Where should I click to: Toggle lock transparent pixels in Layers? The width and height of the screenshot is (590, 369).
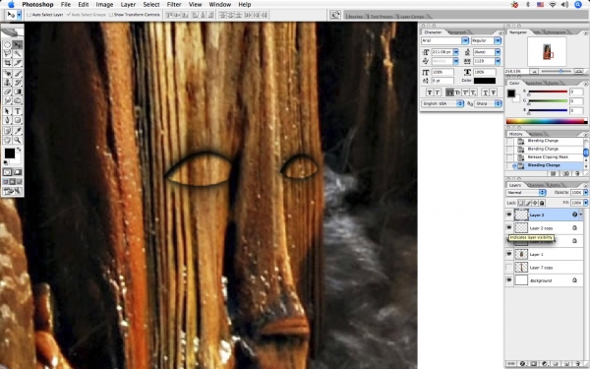(521, 203)
